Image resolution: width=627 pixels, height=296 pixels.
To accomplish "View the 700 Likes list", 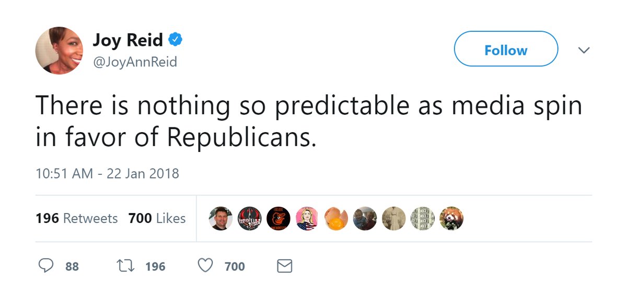I will pos(157,218).
